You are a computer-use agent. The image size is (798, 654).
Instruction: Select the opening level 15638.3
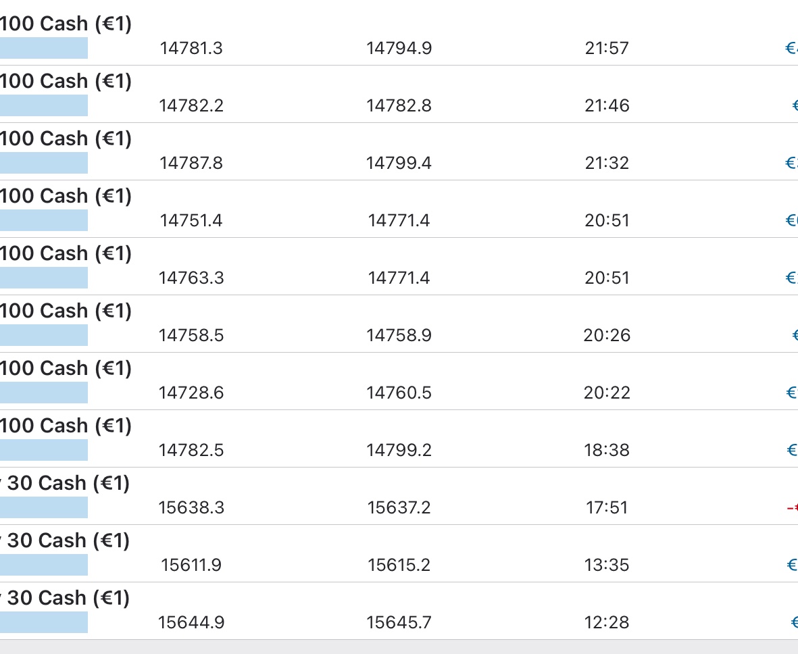pos(191,508)
